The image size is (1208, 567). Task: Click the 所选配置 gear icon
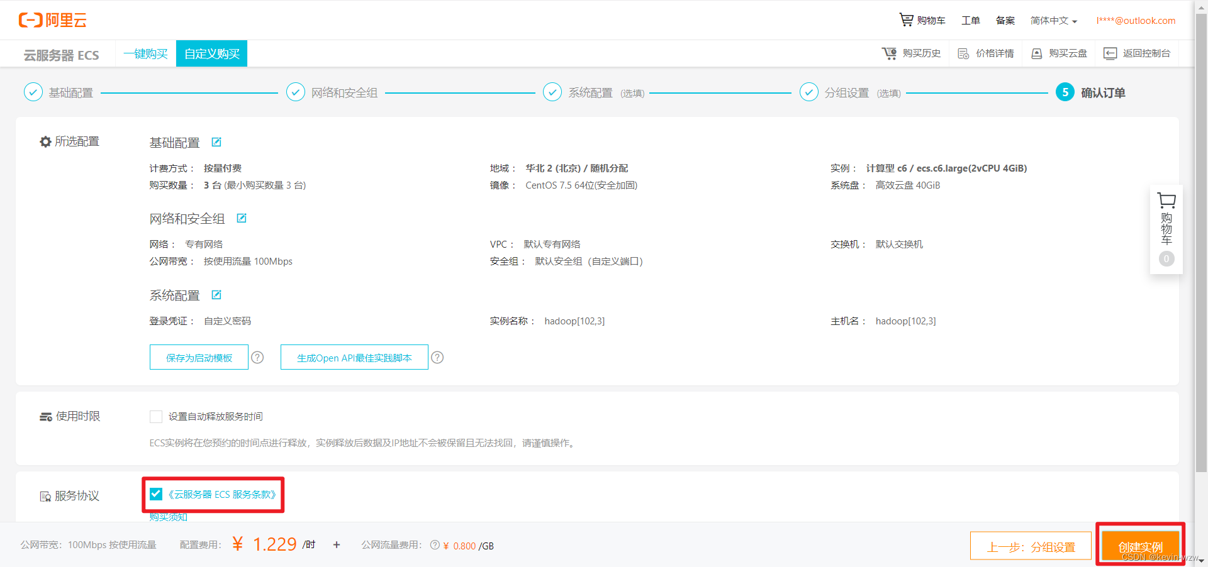[45, 142]
